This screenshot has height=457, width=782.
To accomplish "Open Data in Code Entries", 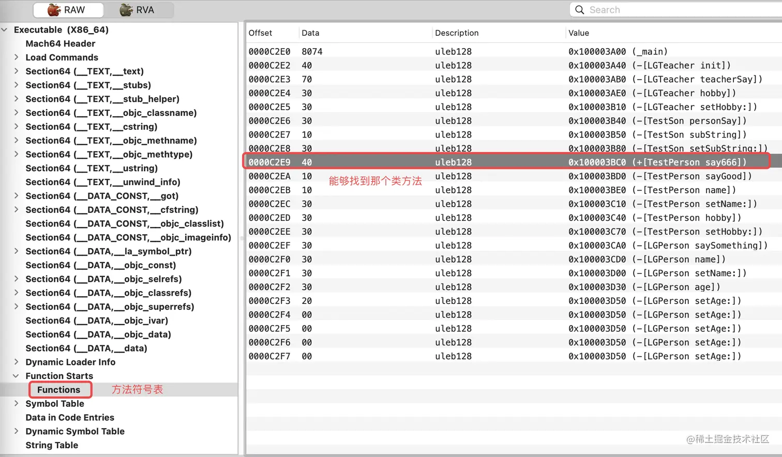I will click(x=70, y=417).
